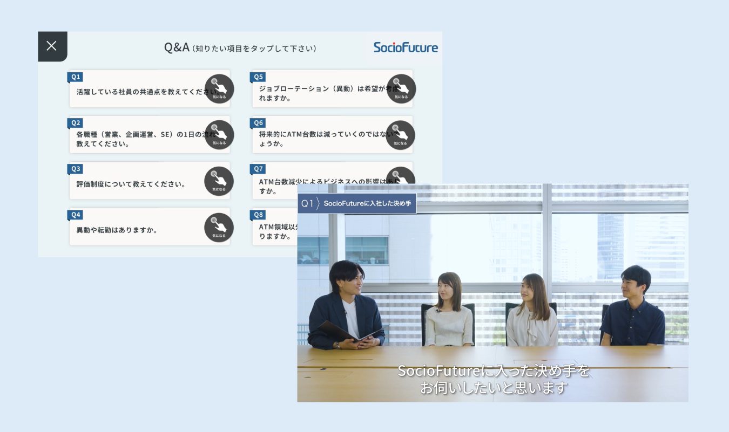Click the Q7 label badge
729x432 pixels.
click(258, 169)
